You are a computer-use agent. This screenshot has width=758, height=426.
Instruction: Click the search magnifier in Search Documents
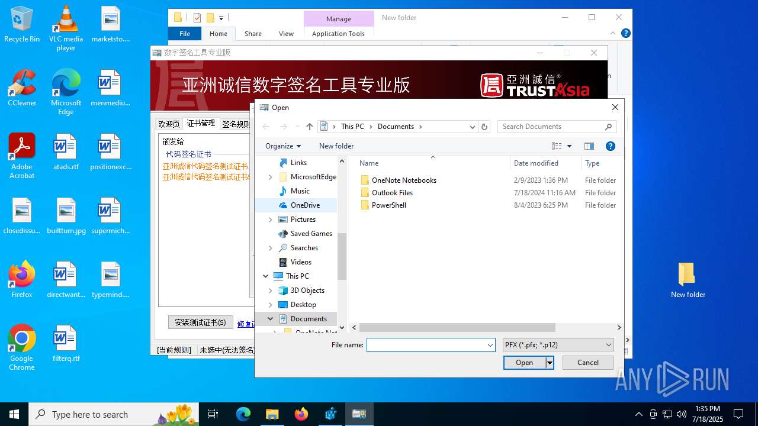tap(608, 127)
